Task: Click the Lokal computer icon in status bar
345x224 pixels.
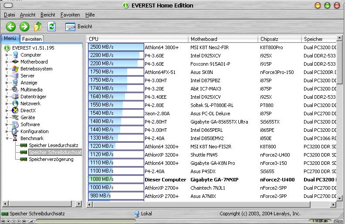Action: pyautogui.click(x=137, y=214)
